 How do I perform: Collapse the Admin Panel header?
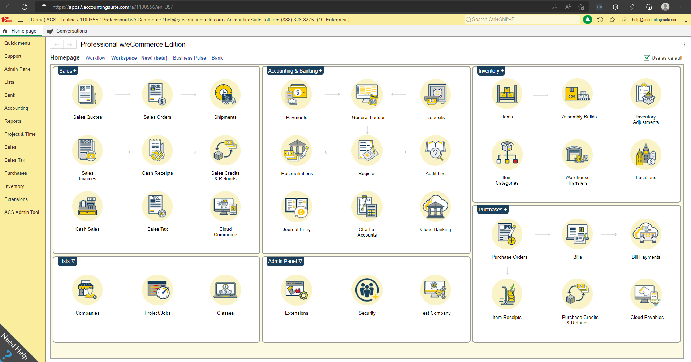pos(285,261)
